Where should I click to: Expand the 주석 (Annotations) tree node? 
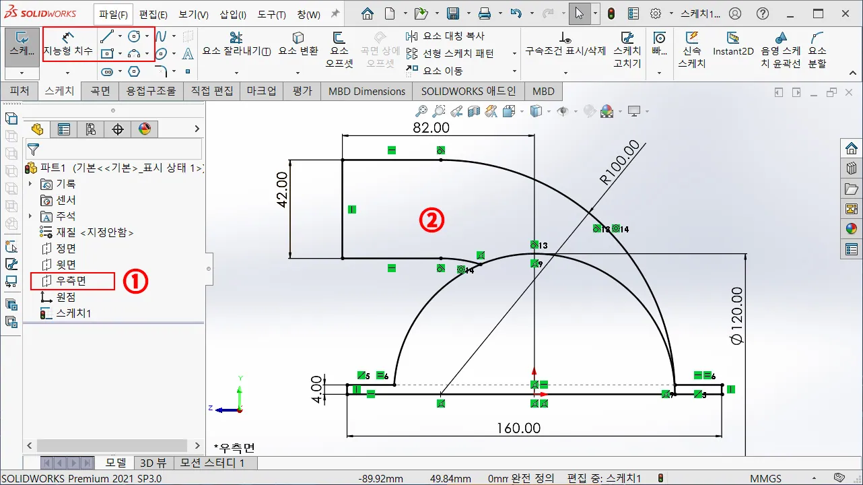[30, 216]
